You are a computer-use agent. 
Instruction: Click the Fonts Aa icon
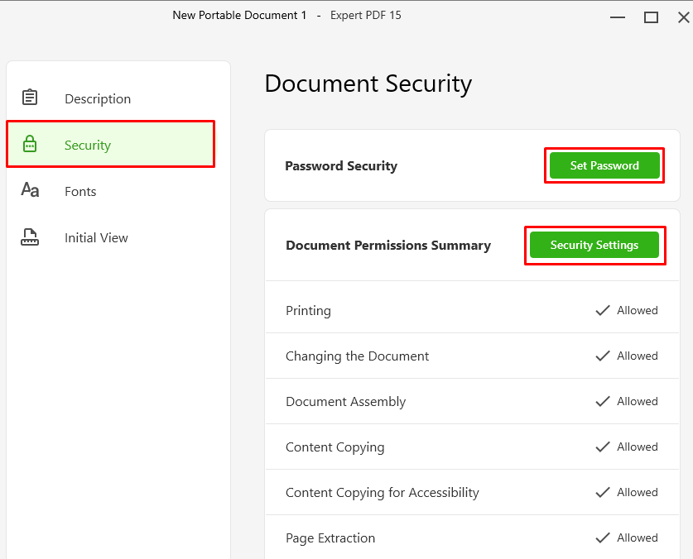30,190
